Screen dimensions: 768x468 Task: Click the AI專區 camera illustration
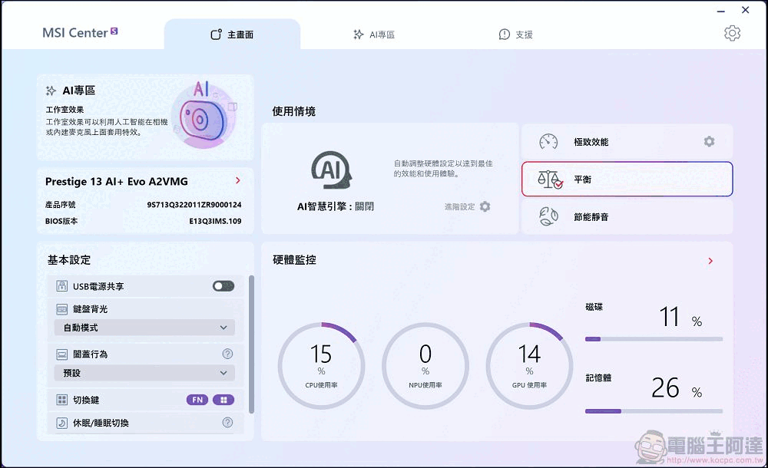pyautogui.click(x=203, y=116)
